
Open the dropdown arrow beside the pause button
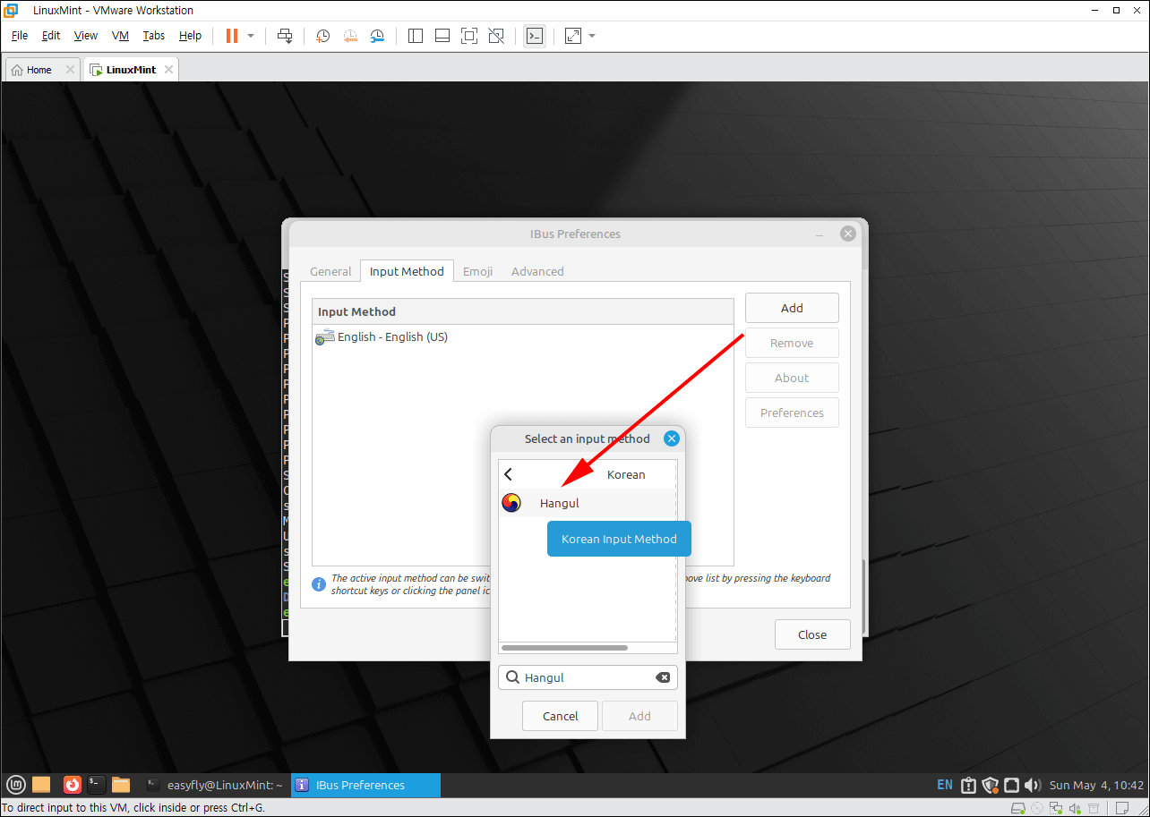251,36
